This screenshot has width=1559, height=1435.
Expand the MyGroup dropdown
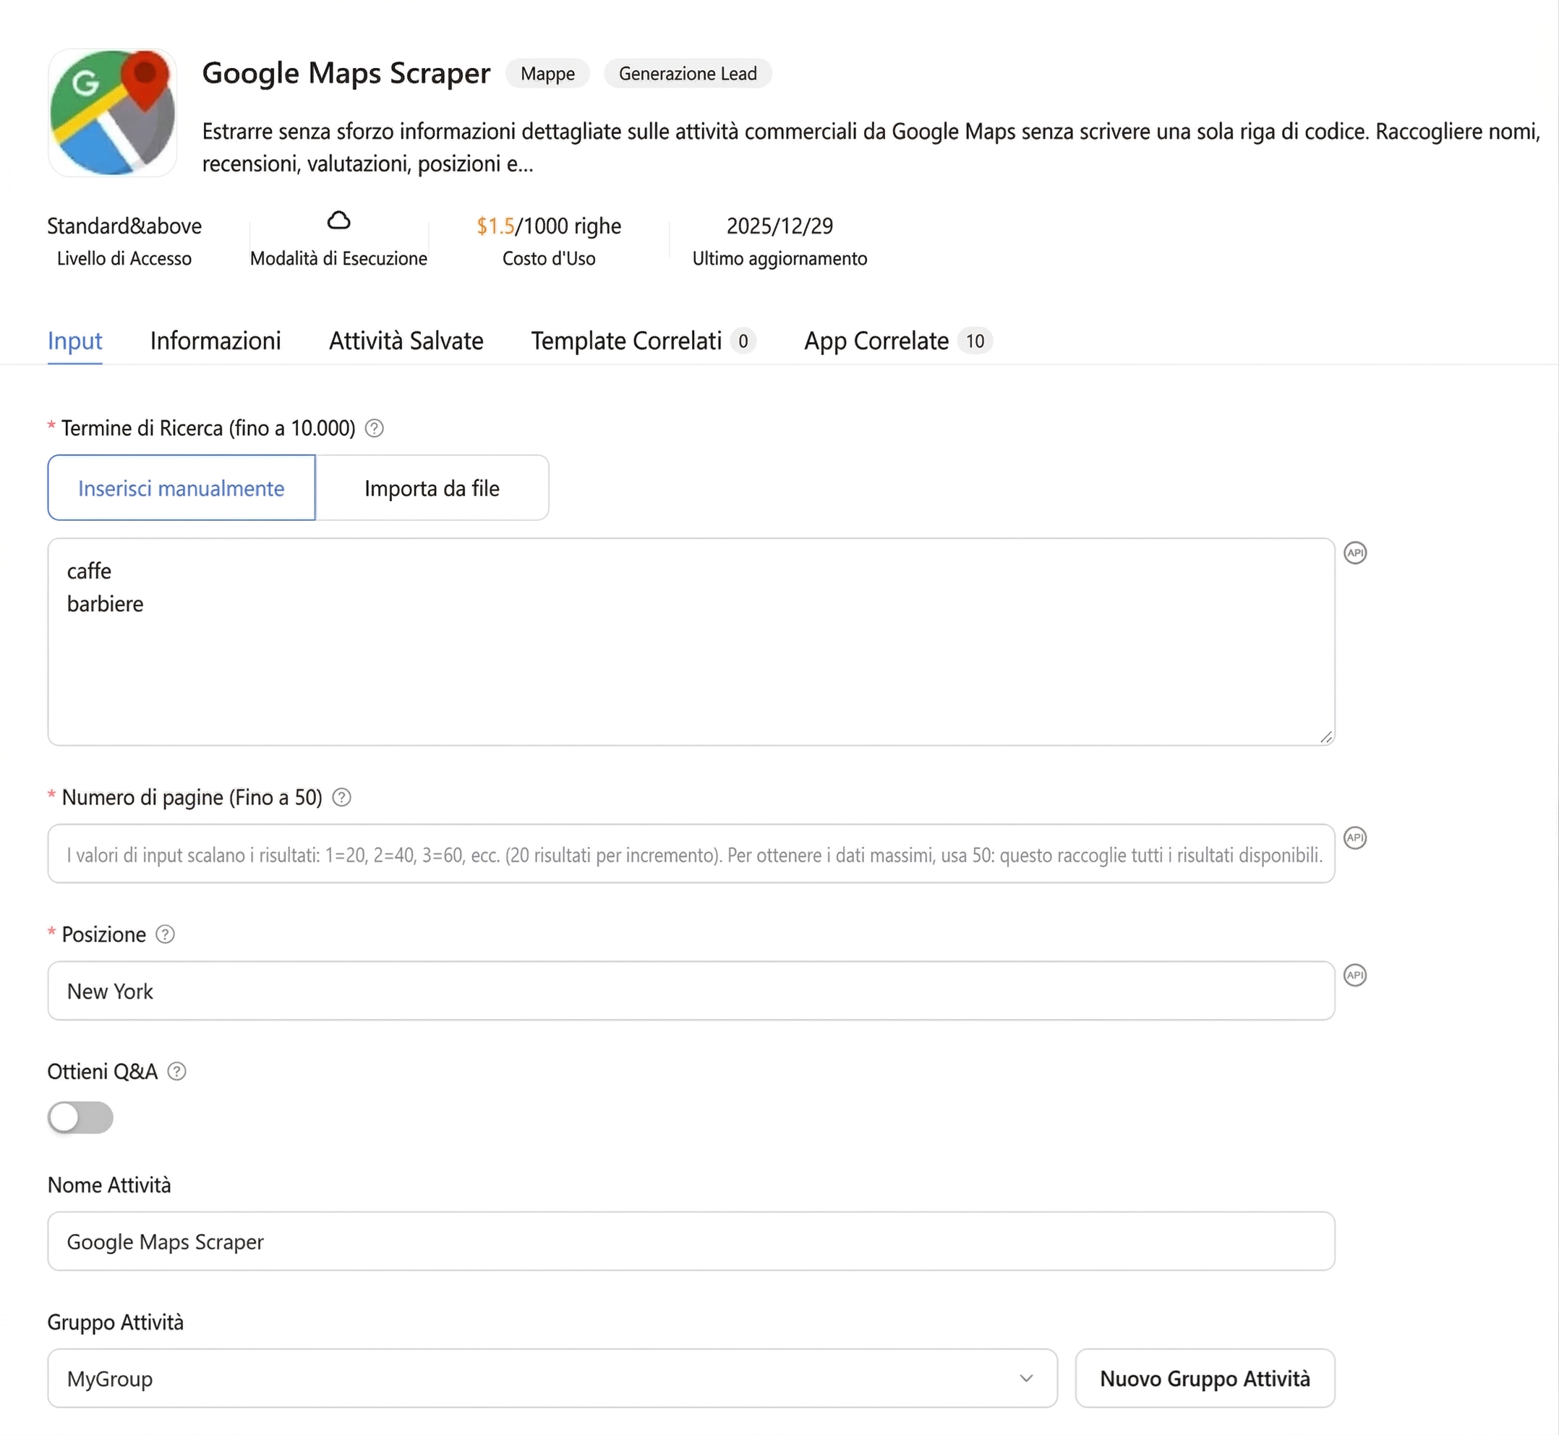pyautogui.click(x=552, y=1379)
